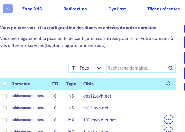Click the Type column header

pyautogui.click(x=71, y=84)
